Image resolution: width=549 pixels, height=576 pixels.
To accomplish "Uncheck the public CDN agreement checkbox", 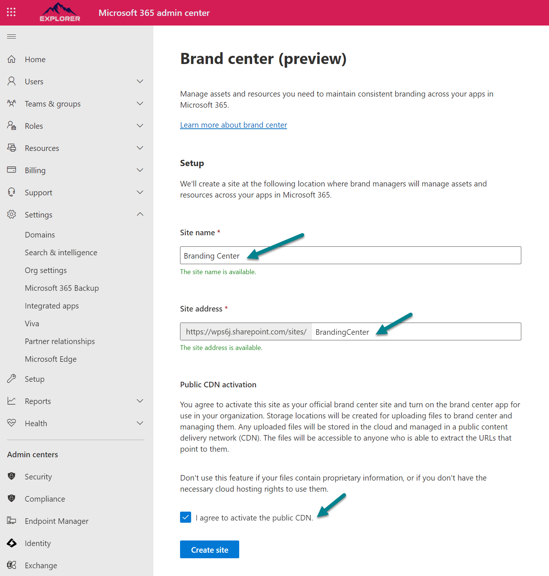I will click(x=186, y=517).
